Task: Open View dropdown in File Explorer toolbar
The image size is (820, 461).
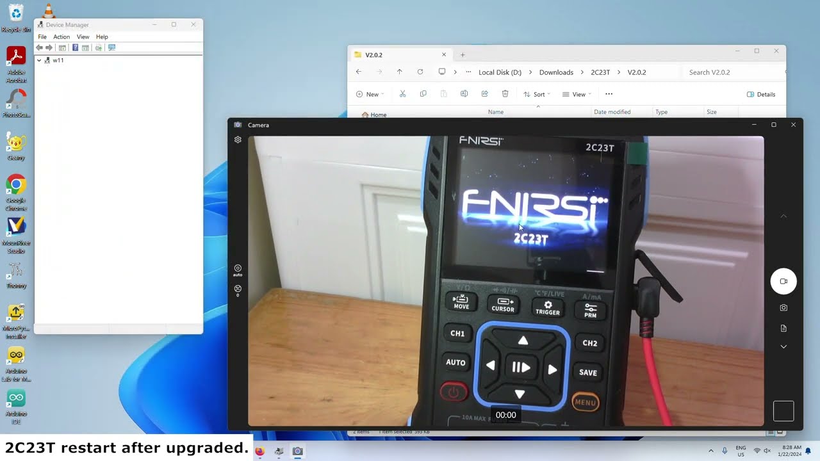Action: pos(577,94)
